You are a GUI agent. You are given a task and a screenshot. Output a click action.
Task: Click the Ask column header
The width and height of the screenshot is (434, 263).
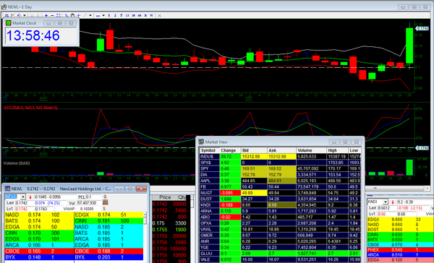pos(281,150)
